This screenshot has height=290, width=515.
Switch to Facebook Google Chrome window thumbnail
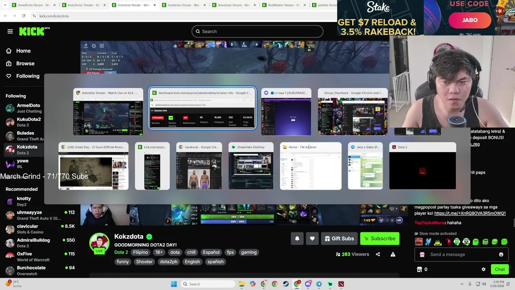199,166
